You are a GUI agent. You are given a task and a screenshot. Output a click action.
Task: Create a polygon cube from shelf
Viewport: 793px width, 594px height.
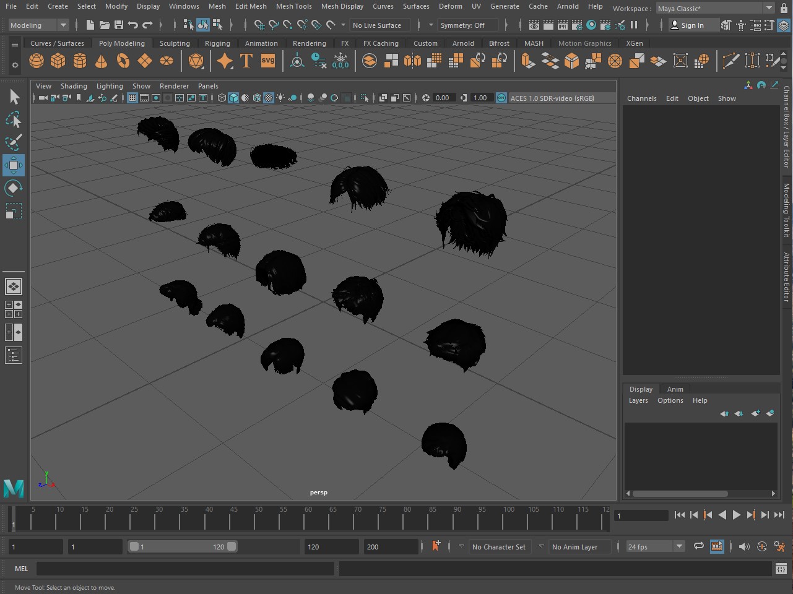[58, 61]
